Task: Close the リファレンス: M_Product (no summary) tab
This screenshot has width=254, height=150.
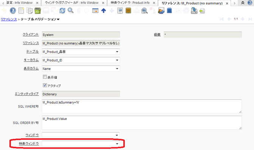Action: tap(227, 3)
